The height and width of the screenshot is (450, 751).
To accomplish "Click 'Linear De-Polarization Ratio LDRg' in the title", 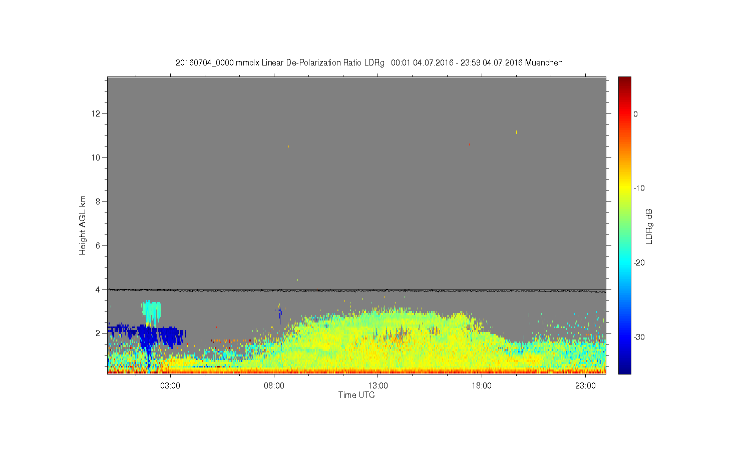I will (323, 63).
